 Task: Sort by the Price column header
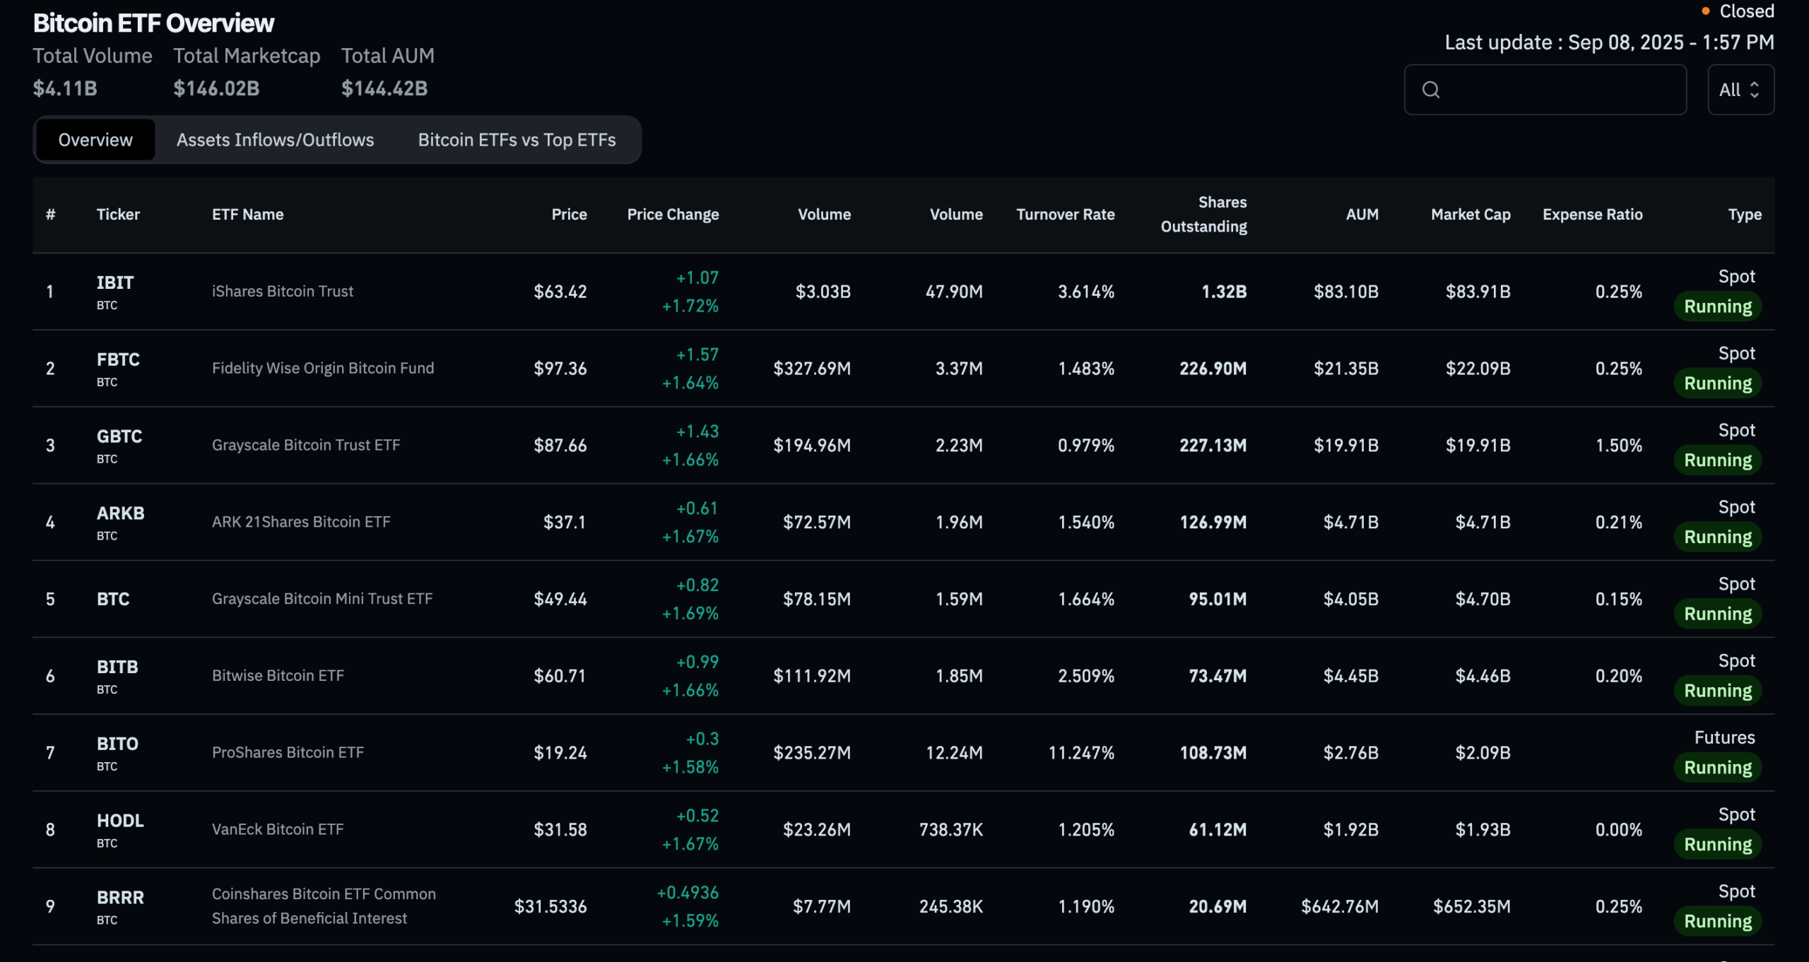tap(569, 214)
